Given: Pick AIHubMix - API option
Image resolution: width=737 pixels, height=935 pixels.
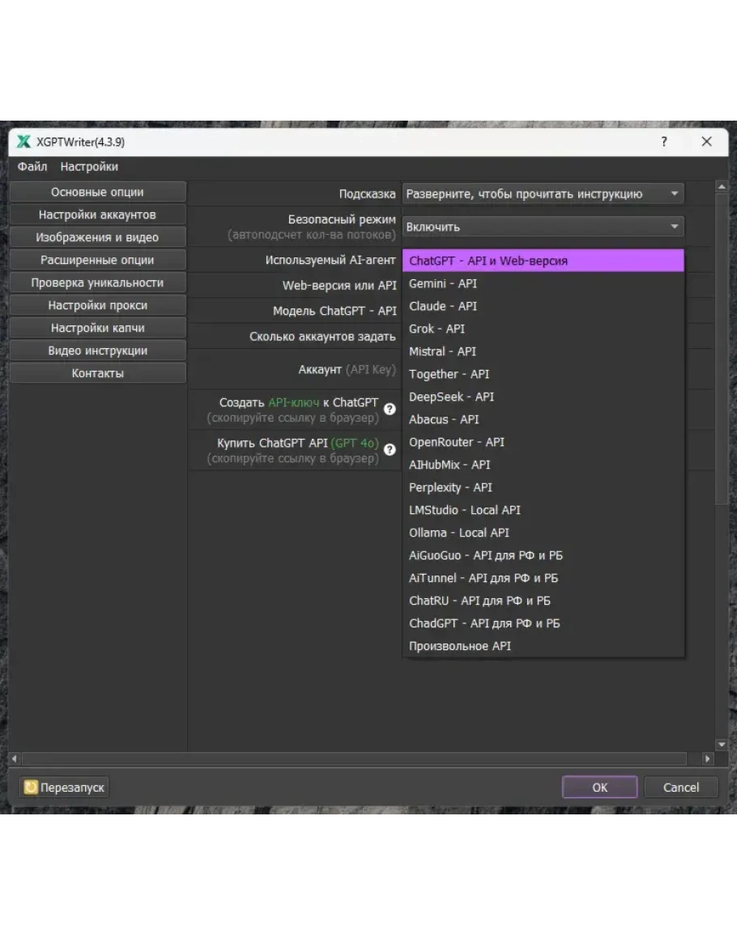Looking at the screenshot, I should [543, 465].
